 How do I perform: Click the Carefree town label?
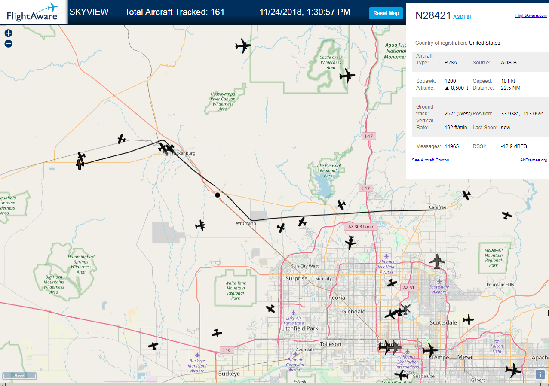[438, 207]
